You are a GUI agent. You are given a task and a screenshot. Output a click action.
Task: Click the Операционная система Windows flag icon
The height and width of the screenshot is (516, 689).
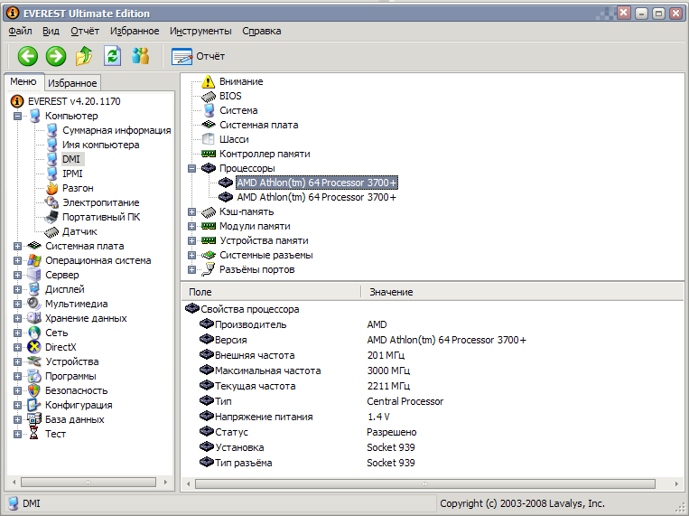coord(34,260)
